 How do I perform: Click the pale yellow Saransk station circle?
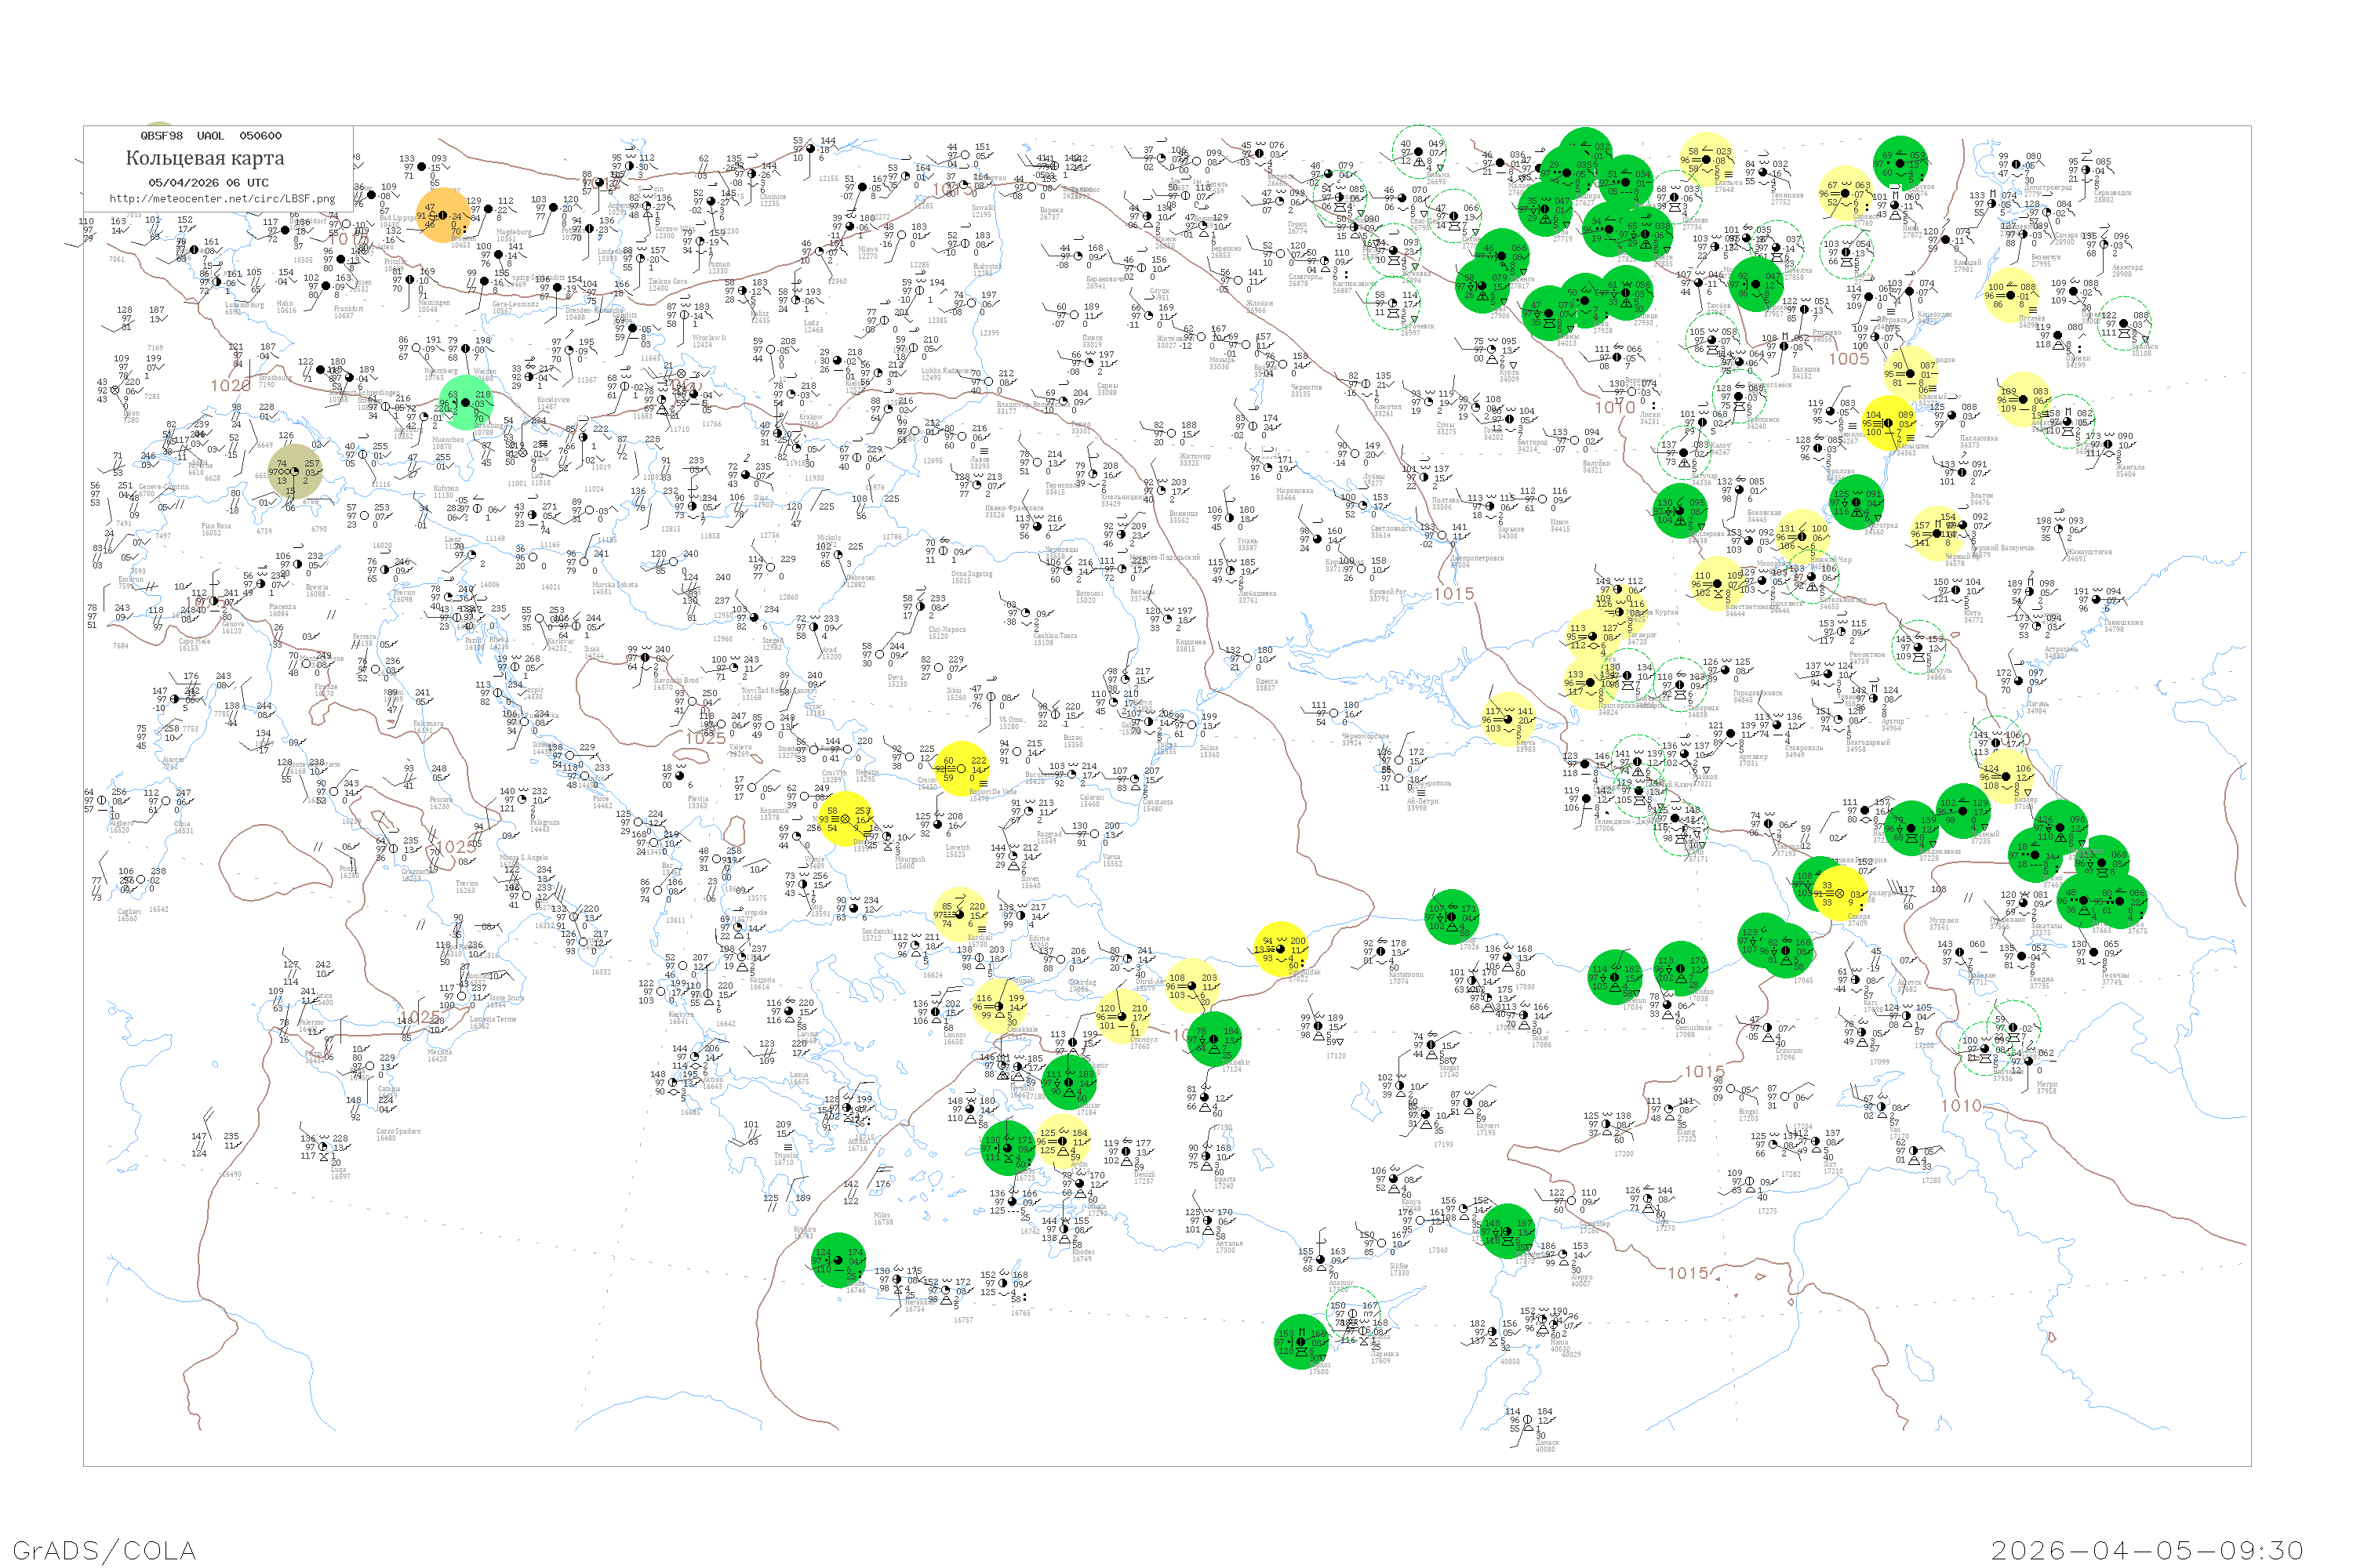tap(1847, 194)
